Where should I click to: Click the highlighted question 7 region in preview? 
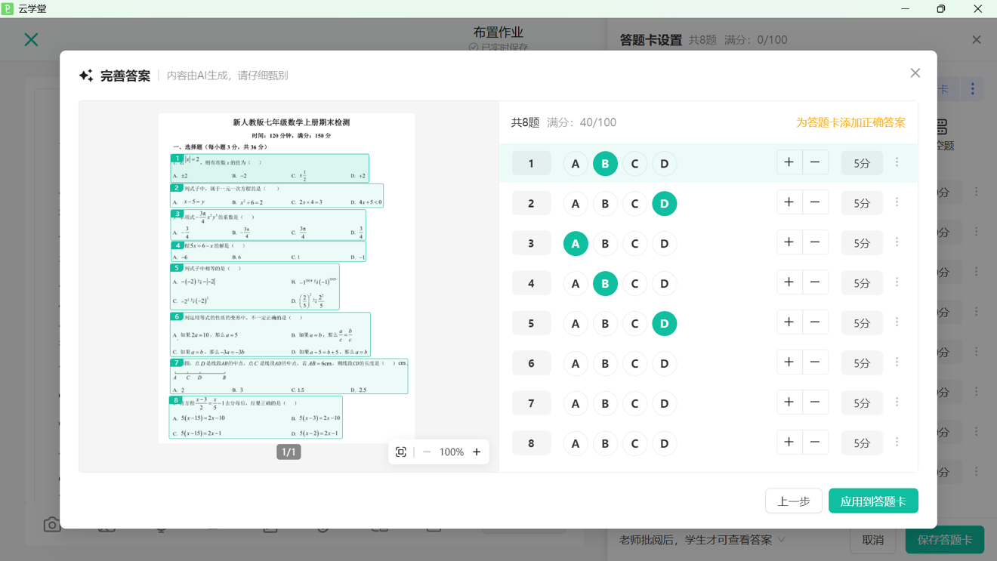(289, 376)
